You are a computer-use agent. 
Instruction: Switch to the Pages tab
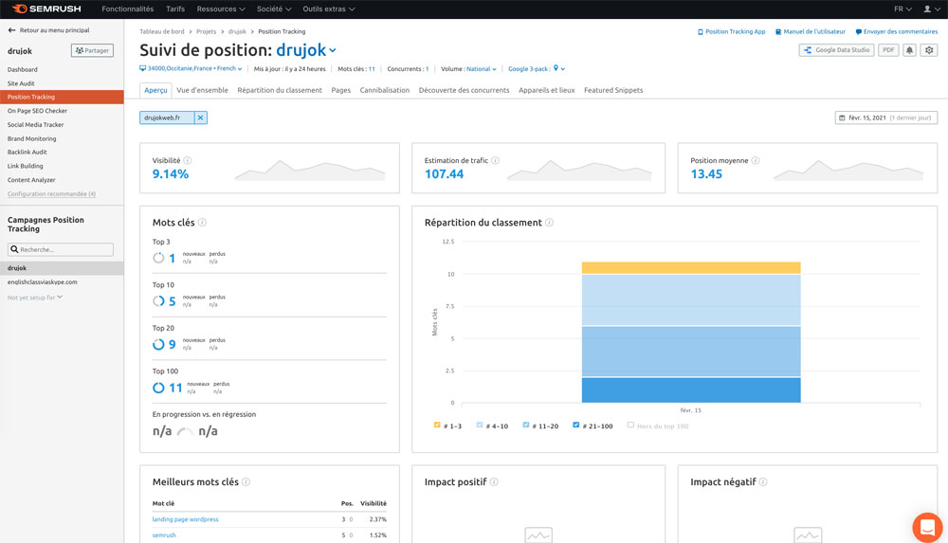click(341, 90)
